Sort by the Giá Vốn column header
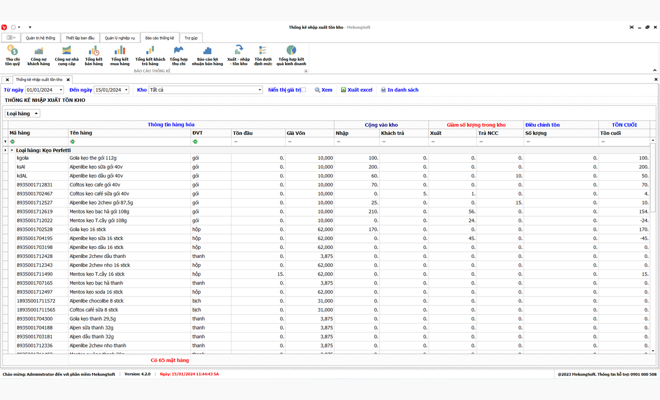This screenshot has height=400, width=660. click(309, 133)
